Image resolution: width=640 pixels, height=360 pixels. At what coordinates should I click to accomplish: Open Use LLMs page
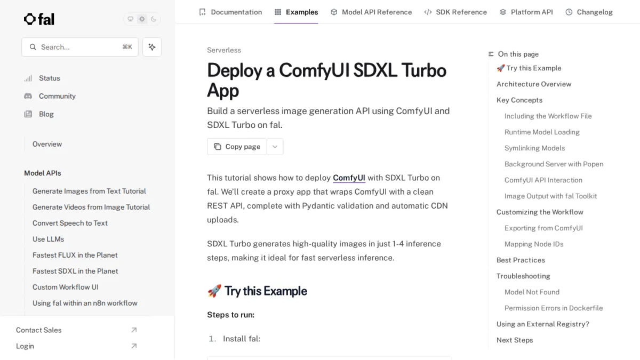pyautogui.click(x=48, y=239)
